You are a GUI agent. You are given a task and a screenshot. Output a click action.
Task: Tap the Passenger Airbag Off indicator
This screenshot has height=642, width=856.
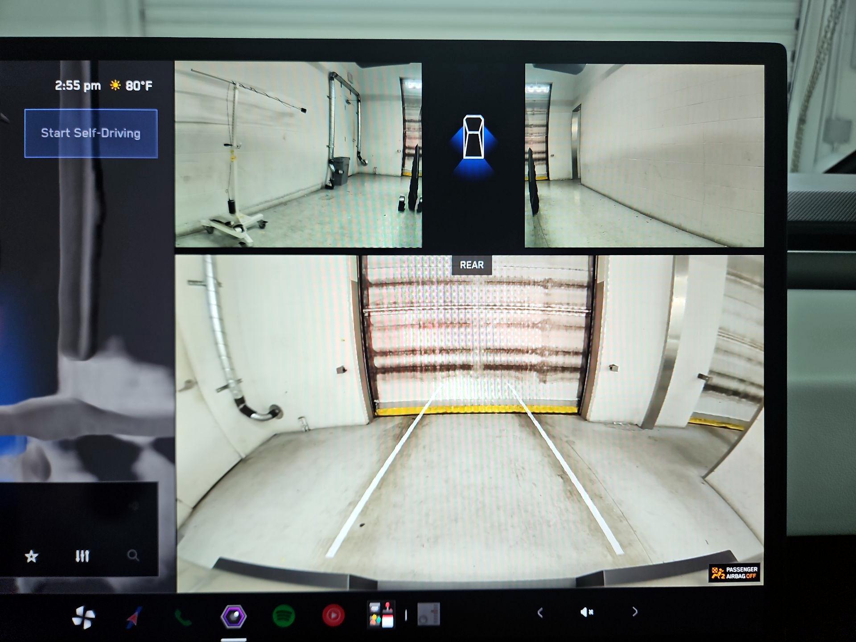pyautogui.click(x=734, y=573)
